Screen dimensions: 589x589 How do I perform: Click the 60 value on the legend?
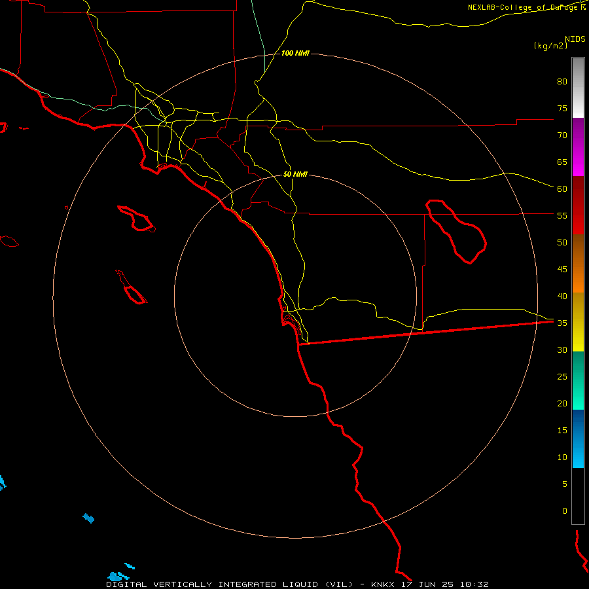[x=562, y=189]
